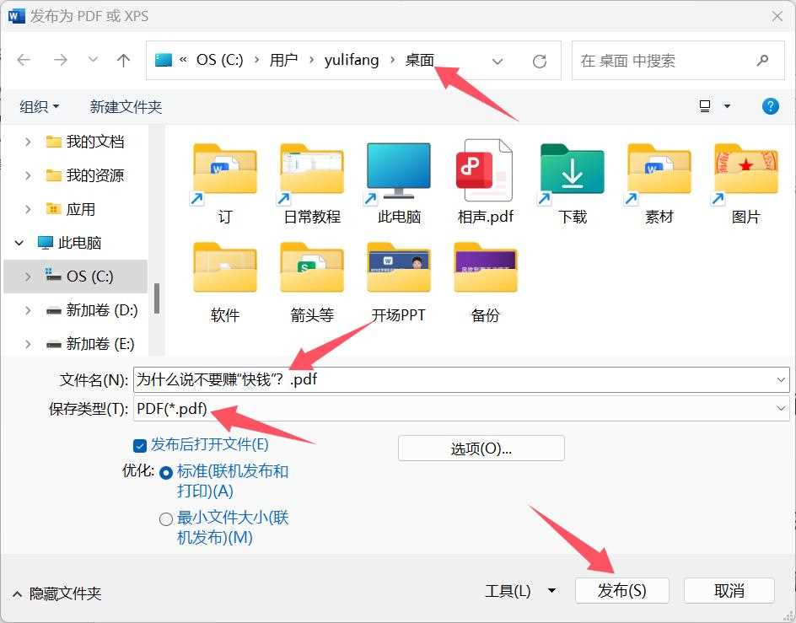Select 最小文件大小(联机发布) optimization
The width and height of the screenshot is (796, 623).
click(165, 519)
